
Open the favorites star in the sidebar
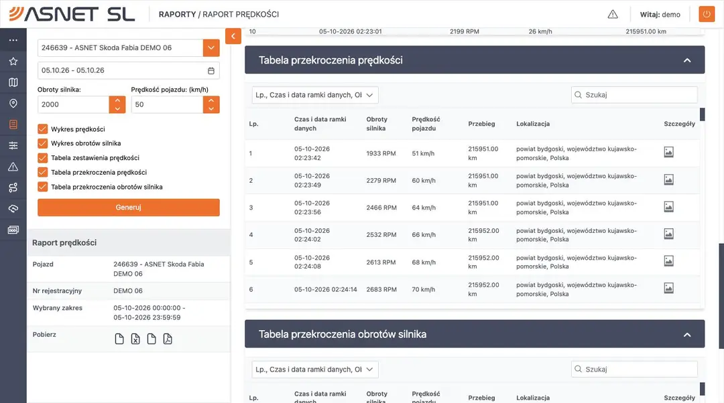coord(13,62)
